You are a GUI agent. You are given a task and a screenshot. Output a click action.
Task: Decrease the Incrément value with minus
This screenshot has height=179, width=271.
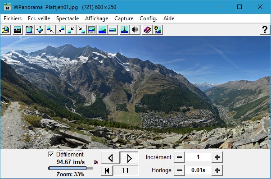pos(179,157)
